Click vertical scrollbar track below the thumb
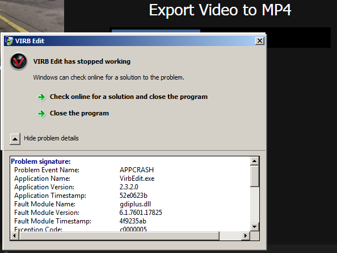337x253 pixels. point(255,205)
